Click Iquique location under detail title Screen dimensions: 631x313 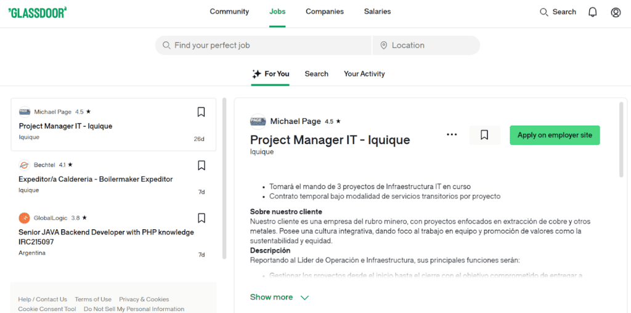pos(262,152)
